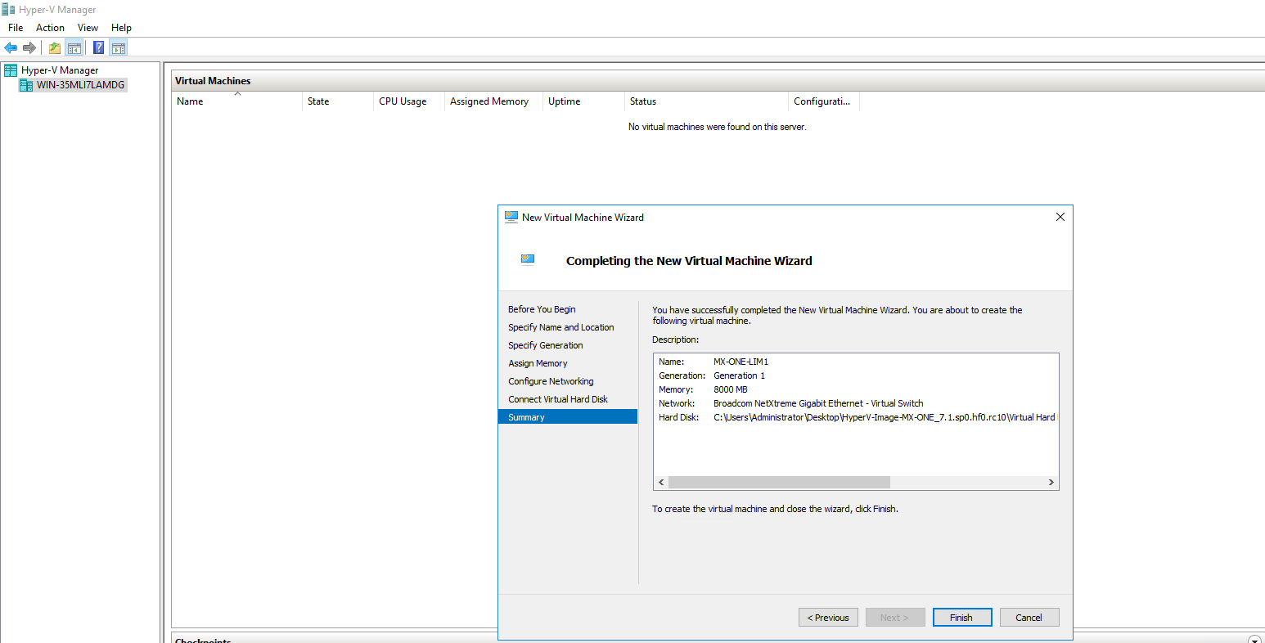Go back with the Previous button
Screen dimensions: 1265x643
click(x=828, y=618)
